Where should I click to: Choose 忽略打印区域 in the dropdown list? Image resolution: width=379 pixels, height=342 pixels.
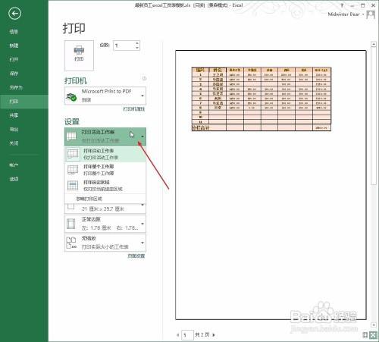[105, 199]
